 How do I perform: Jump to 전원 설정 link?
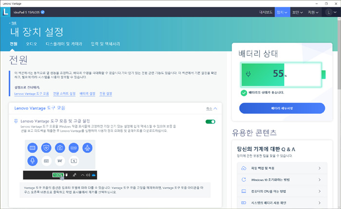(x=106, y=94)
